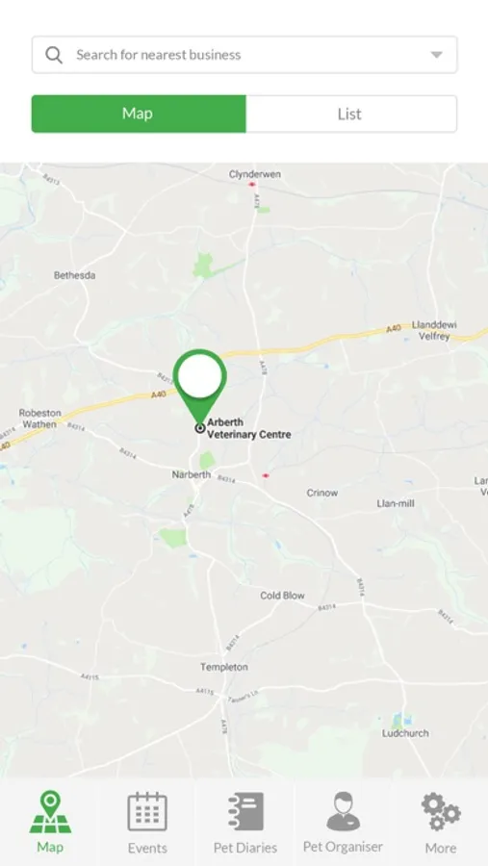Viewport: 488px width, 866px height.
Task: Expand the business search dropdown arrow
Action: [x=437, y=55]
